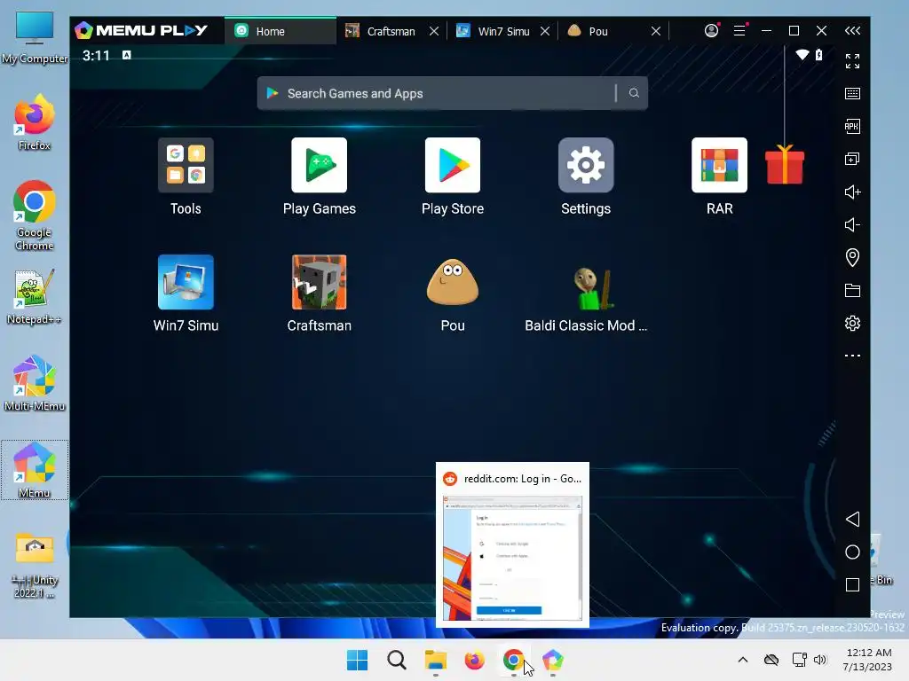This screenshot has height=681, width=909.
Task: Select Notepad++ desktop shortcut
Action: (35, 297)
